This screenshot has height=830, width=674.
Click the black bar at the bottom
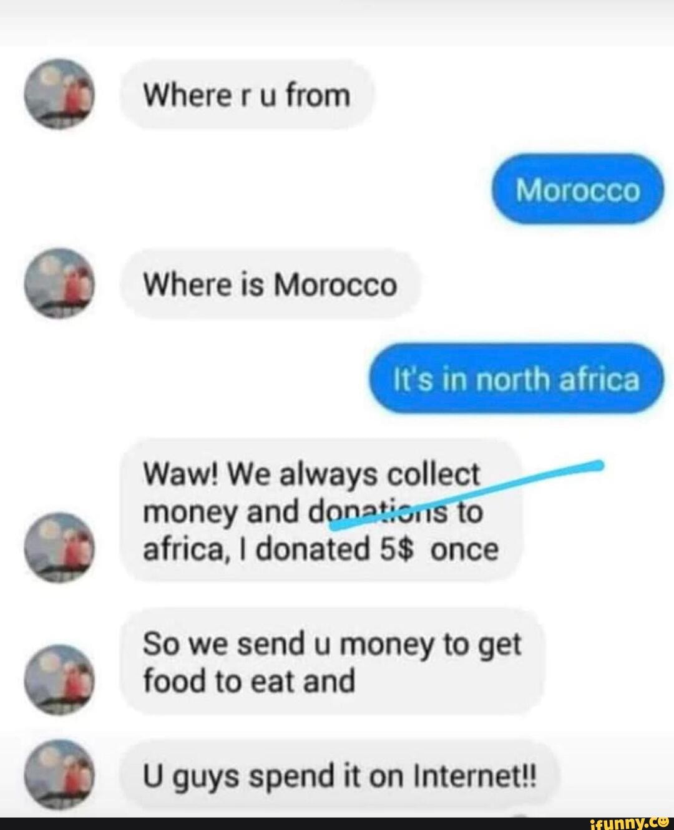click(337, 824)
